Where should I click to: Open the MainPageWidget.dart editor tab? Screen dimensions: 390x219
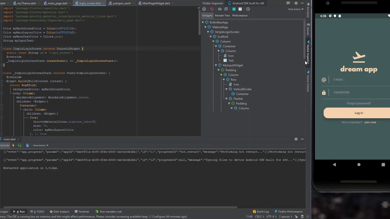coord(156,3)
